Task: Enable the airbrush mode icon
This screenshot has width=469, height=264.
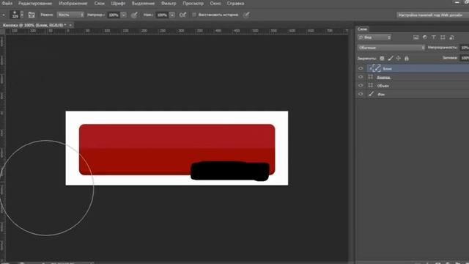Action: [182, 15]
